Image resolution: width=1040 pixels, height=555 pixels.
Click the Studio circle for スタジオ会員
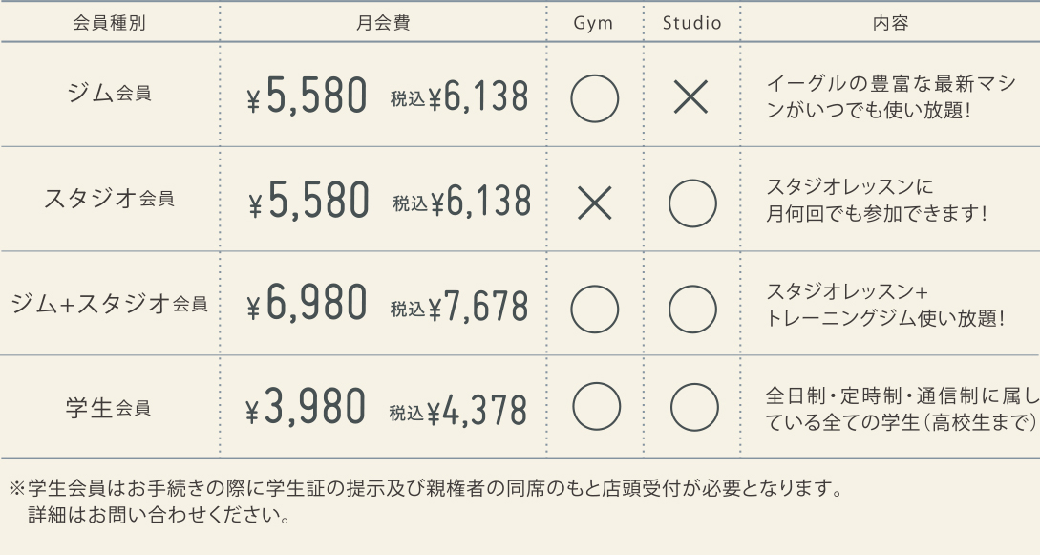[x=691, y=201]
